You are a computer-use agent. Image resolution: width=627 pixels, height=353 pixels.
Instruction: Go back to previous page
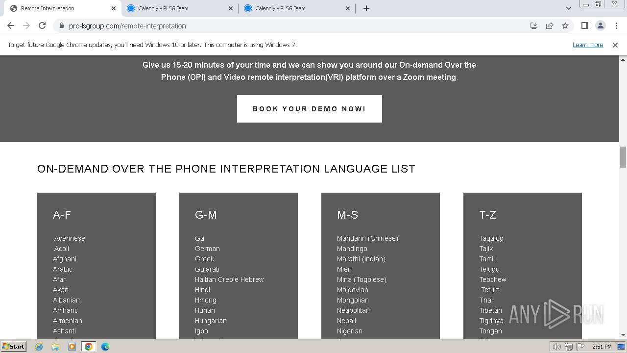coord(11,26)
